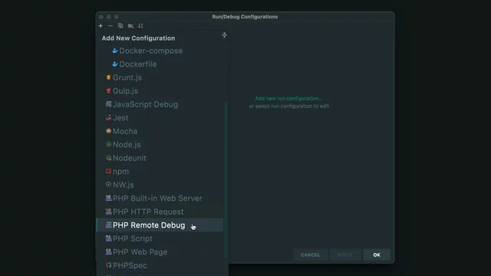The image size is (491, 276).
Task: Click the PHP Built-in Web Server icon
Action: click(108, 198)
